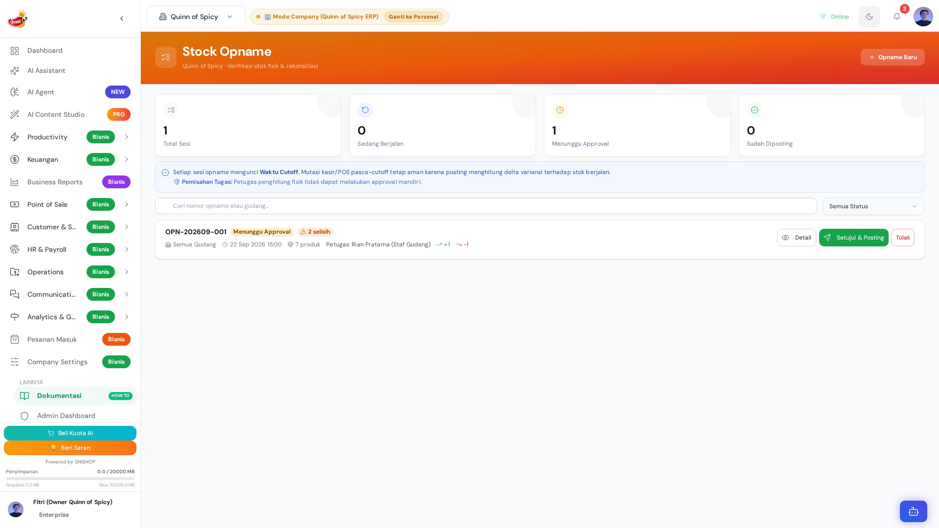
Task: Click the Online status indicator
Action: 834,17
